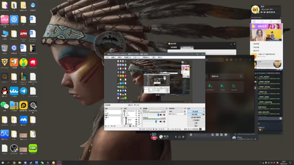Move selected OBS scene down
Screen dimensions: 294x165
click(114, 126)
